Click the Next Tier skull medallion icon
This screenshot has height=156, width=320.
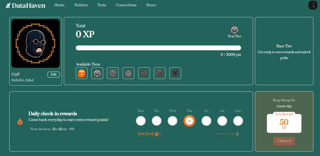[234, 29]
